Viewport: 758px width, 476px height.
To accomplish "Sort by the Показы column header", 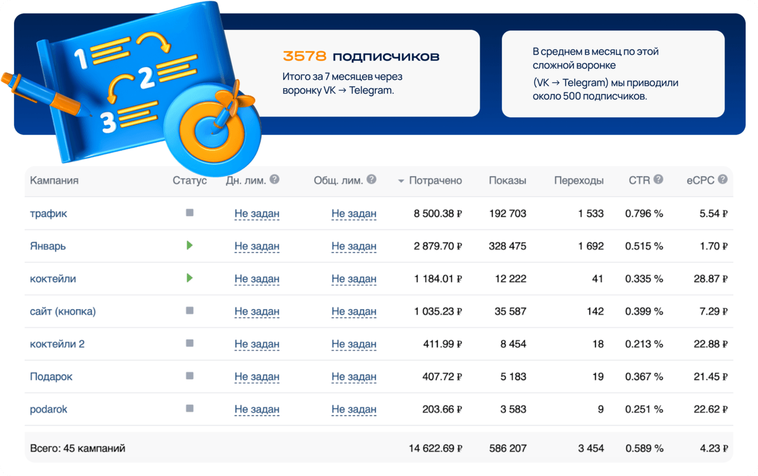I will 507,181.
